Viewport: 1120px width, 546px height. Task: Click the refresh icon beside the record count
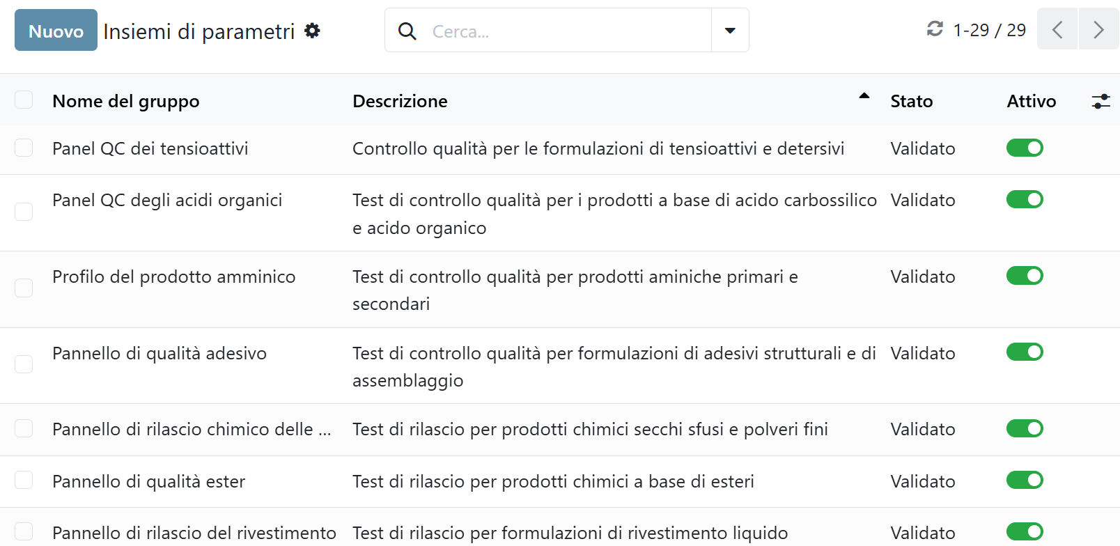coord(935,29)
